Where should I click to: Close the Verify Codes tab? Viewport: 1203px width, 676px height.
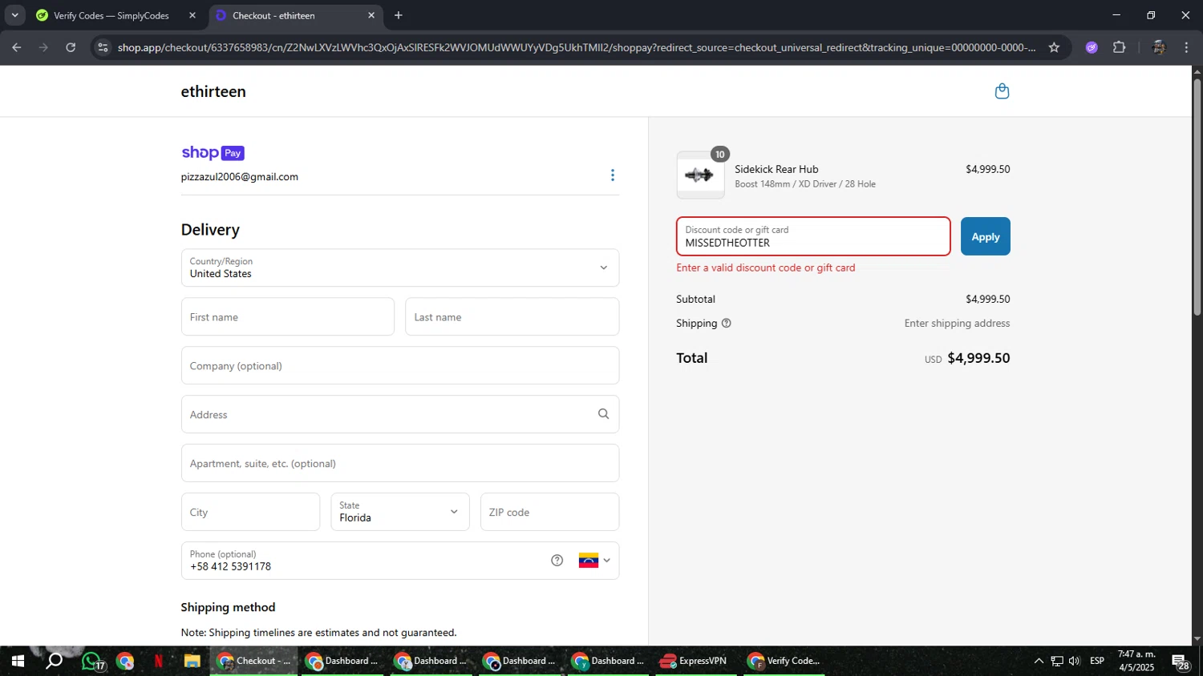click(192, 15)
